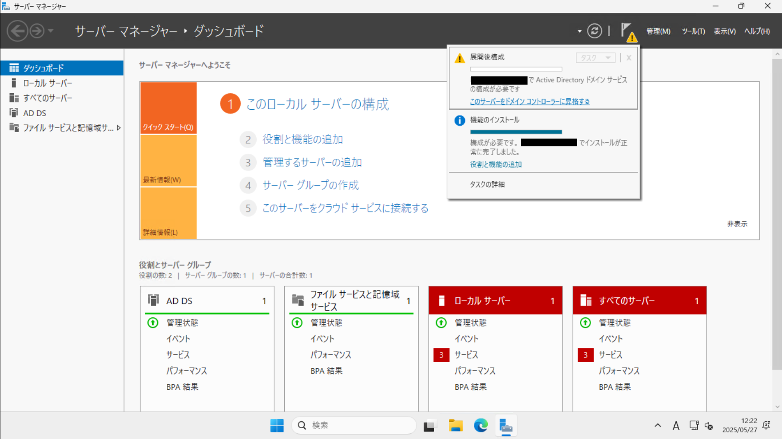Open dropdown arrow left of refresh icon
Image resolution: width=782 pixels, height=439 pixels.
[x=579, y=32]
